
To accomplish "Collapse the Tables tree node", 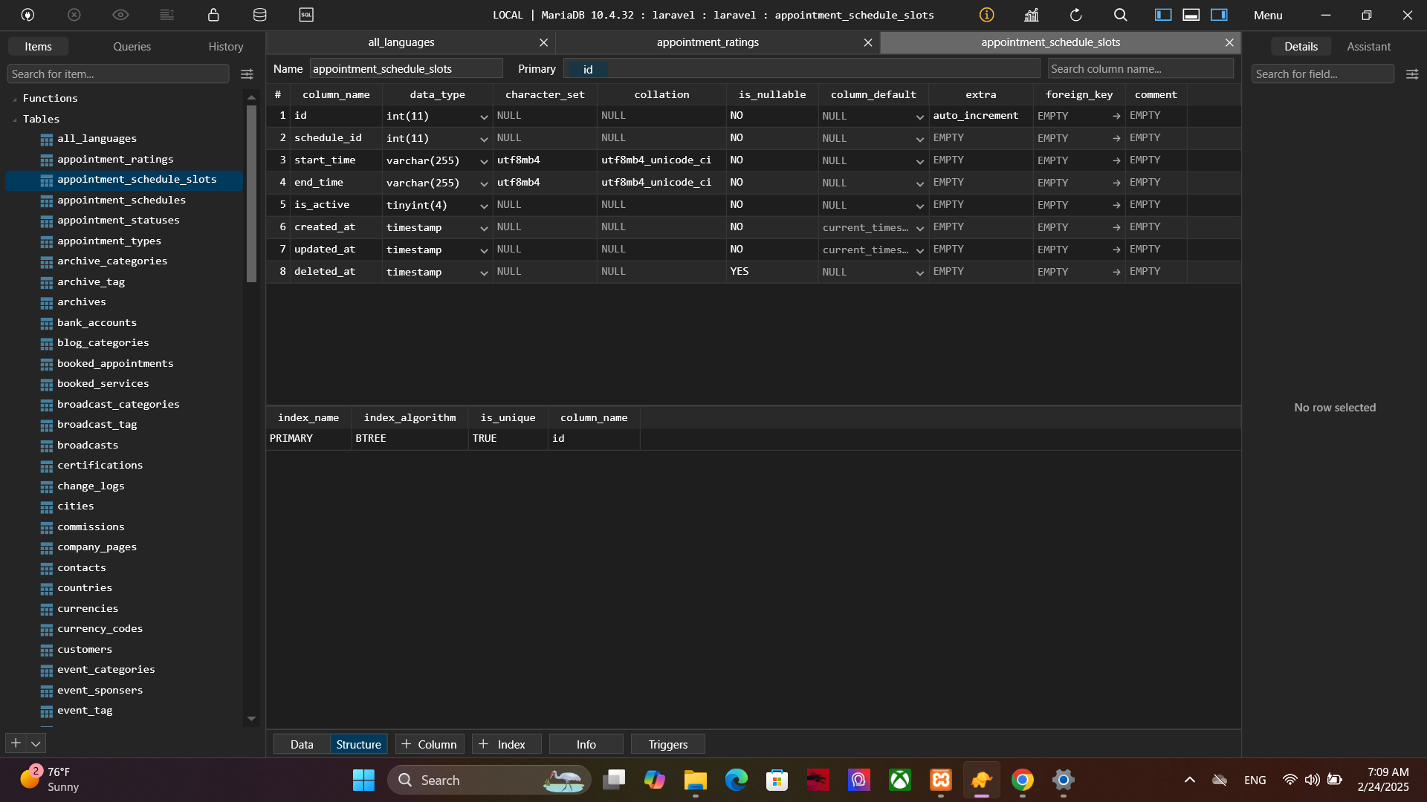I will [x=15, y=120].
